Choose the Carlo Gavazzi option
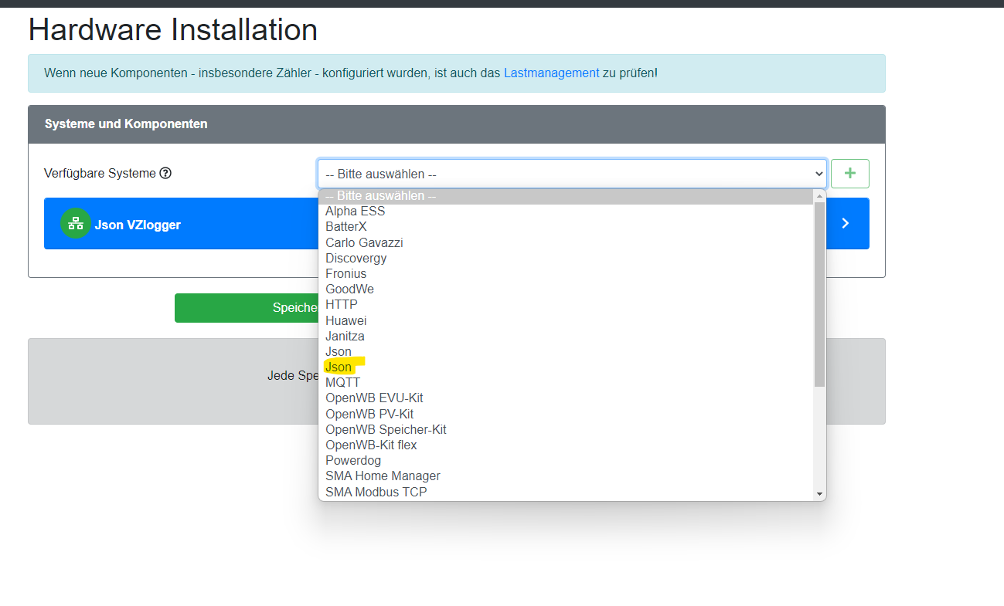The height and width of the screenshot is (606, 1004). [x=364, y=242]
